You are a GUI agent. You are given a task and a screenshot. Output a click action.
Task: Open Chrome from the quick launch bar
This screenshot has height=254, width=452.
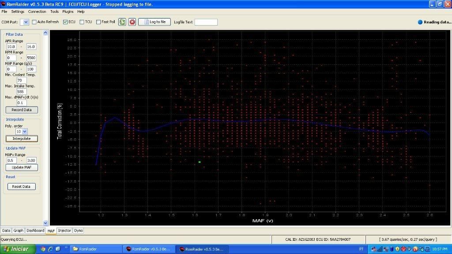point(43,249)
